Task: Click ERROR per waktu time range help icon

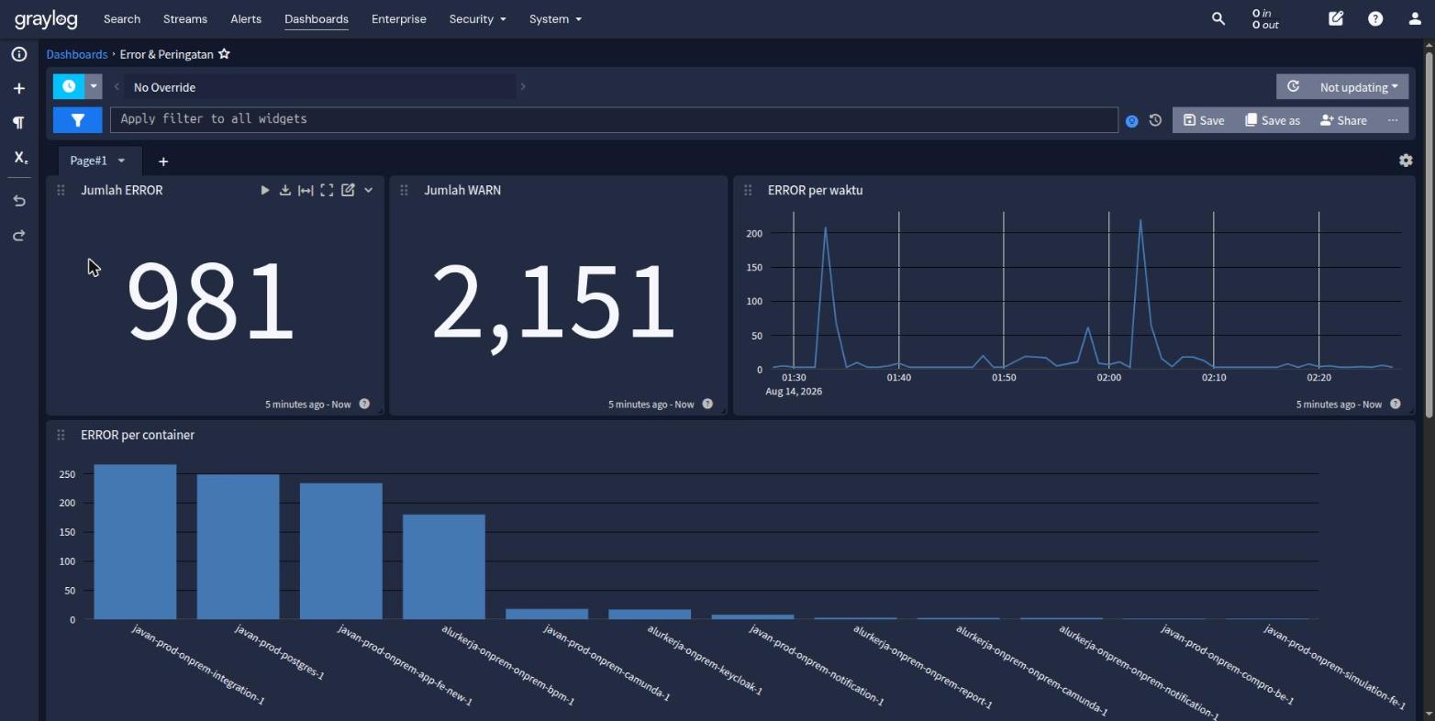Action: pyautogui.click(x=1396, y=404)
